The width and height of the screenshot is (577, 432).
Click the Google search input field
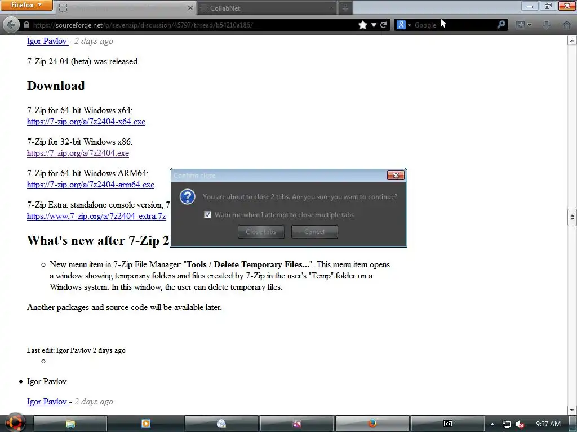coord(454,25)
